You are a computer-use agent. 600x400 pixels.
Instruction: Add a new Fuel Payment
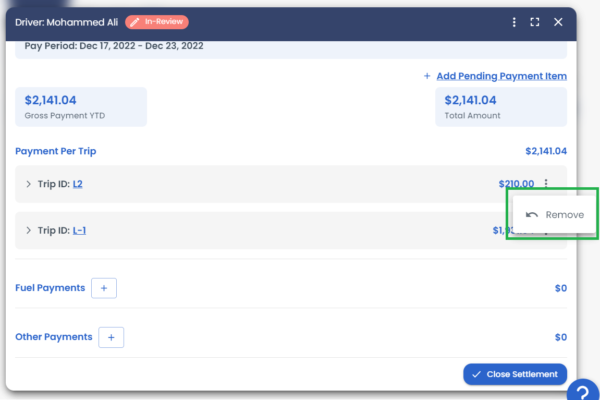(x=104, y=288)
